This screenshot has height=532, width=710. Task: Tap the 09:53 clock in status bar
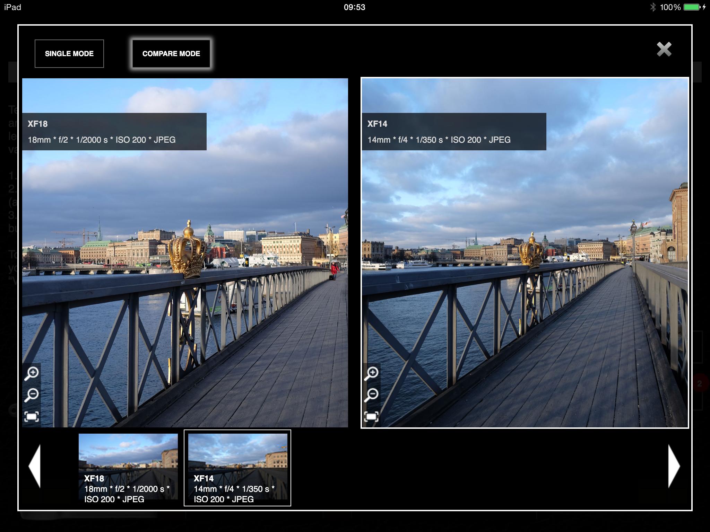pos(355,7)
